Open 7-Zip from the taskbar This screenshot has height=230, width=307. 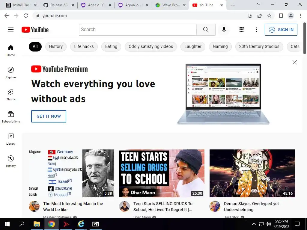click(96, 224)
